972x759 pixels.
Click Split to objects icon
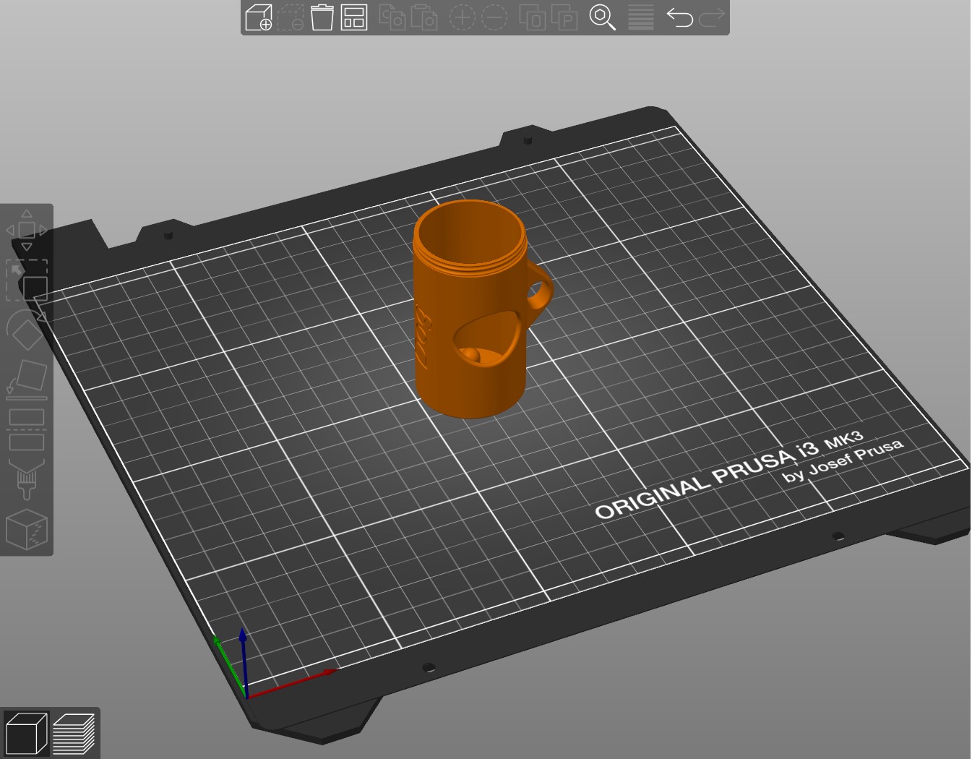pyautogui.click(x=534, y=17)
